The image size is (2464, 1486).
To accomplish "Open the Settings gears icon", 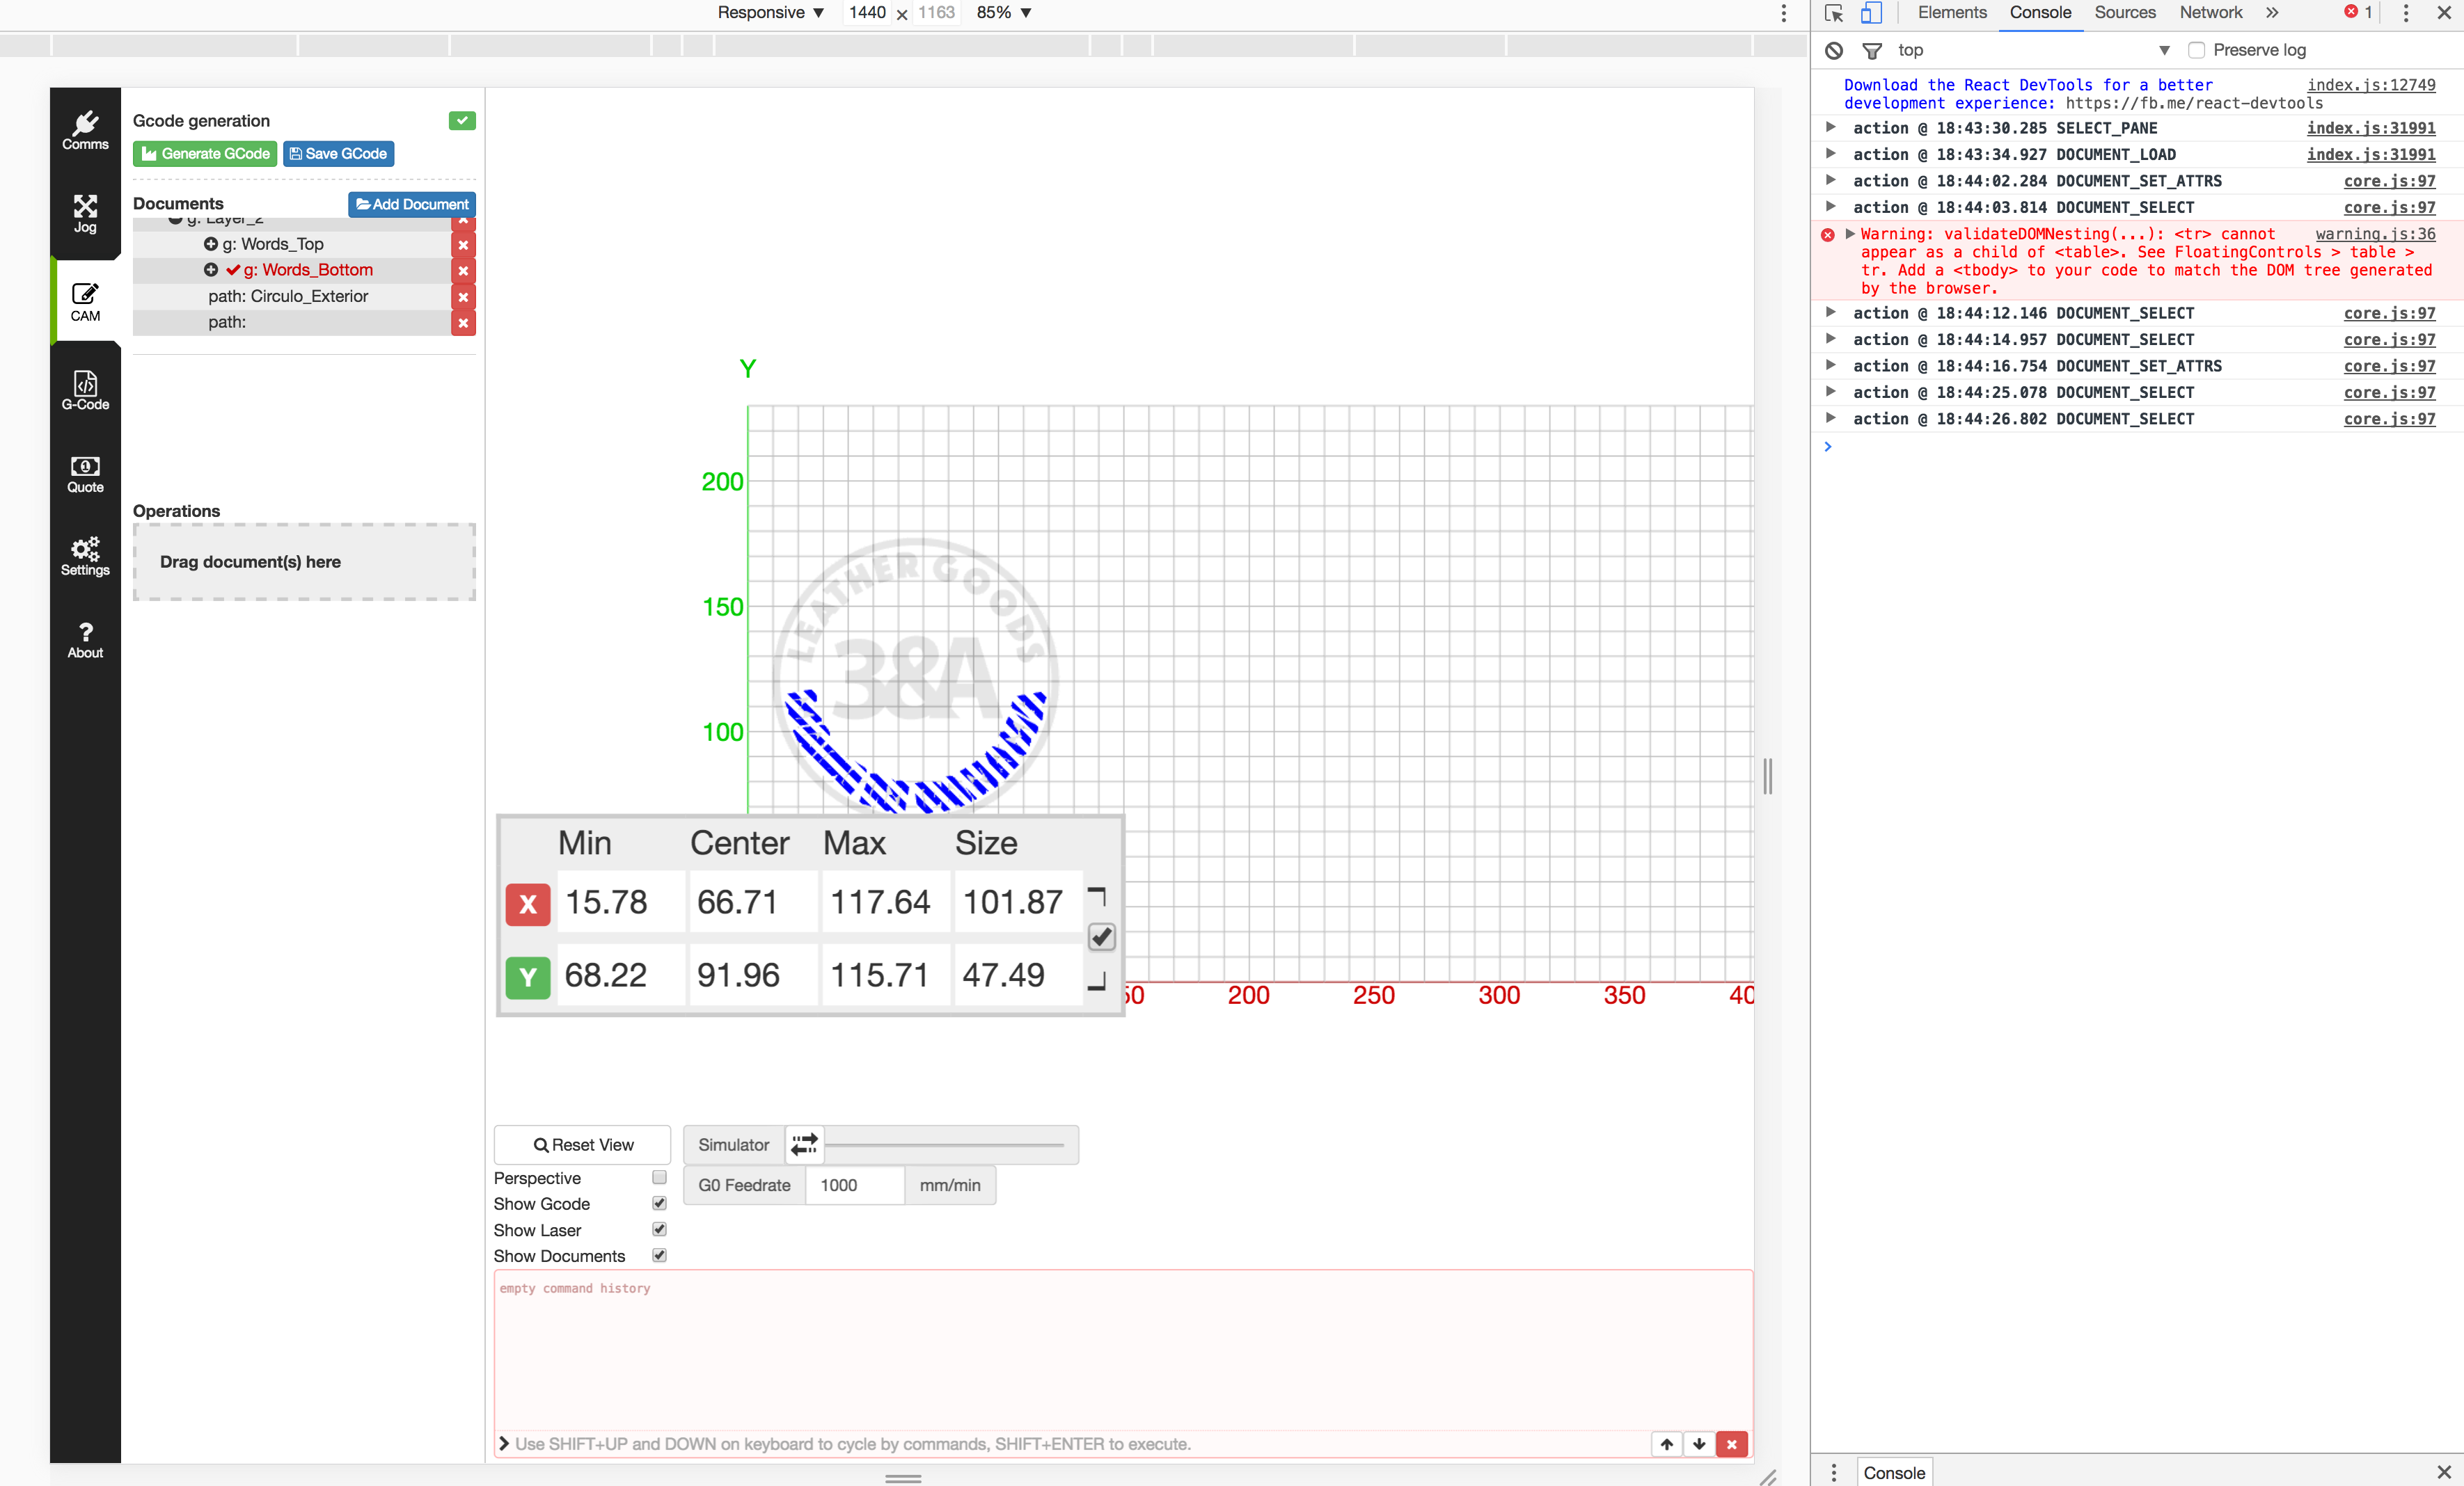I will (x=85, y=557).
